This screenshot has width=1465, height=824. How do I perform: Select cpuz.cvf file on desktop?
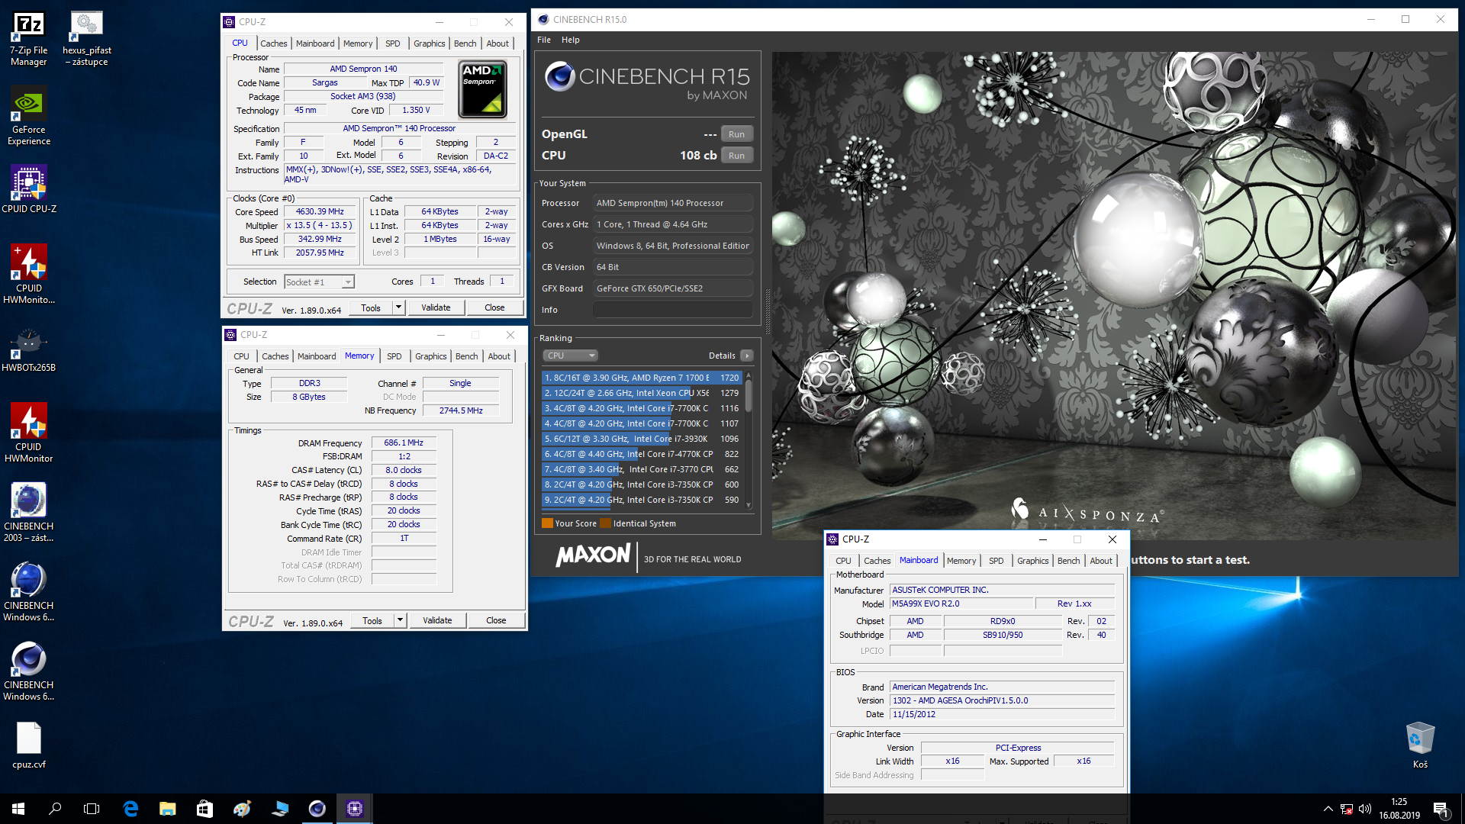click(29, 745)
